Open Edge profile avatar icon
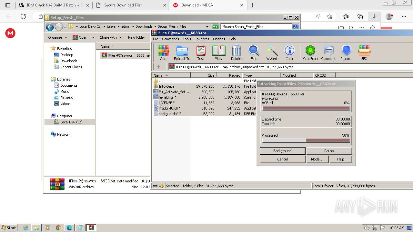This screenshot has width=413, height=232. (389, 16)
